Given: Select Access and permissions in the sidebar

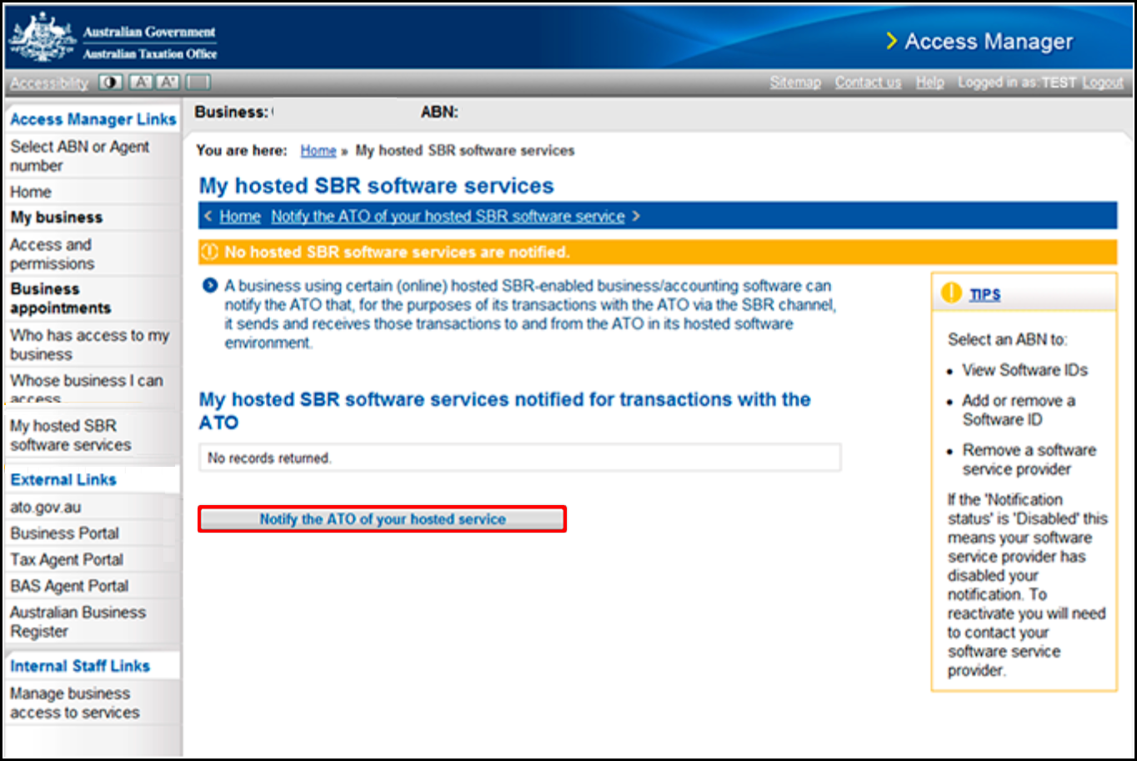Looking at the screenshot, I should [52, 253].
